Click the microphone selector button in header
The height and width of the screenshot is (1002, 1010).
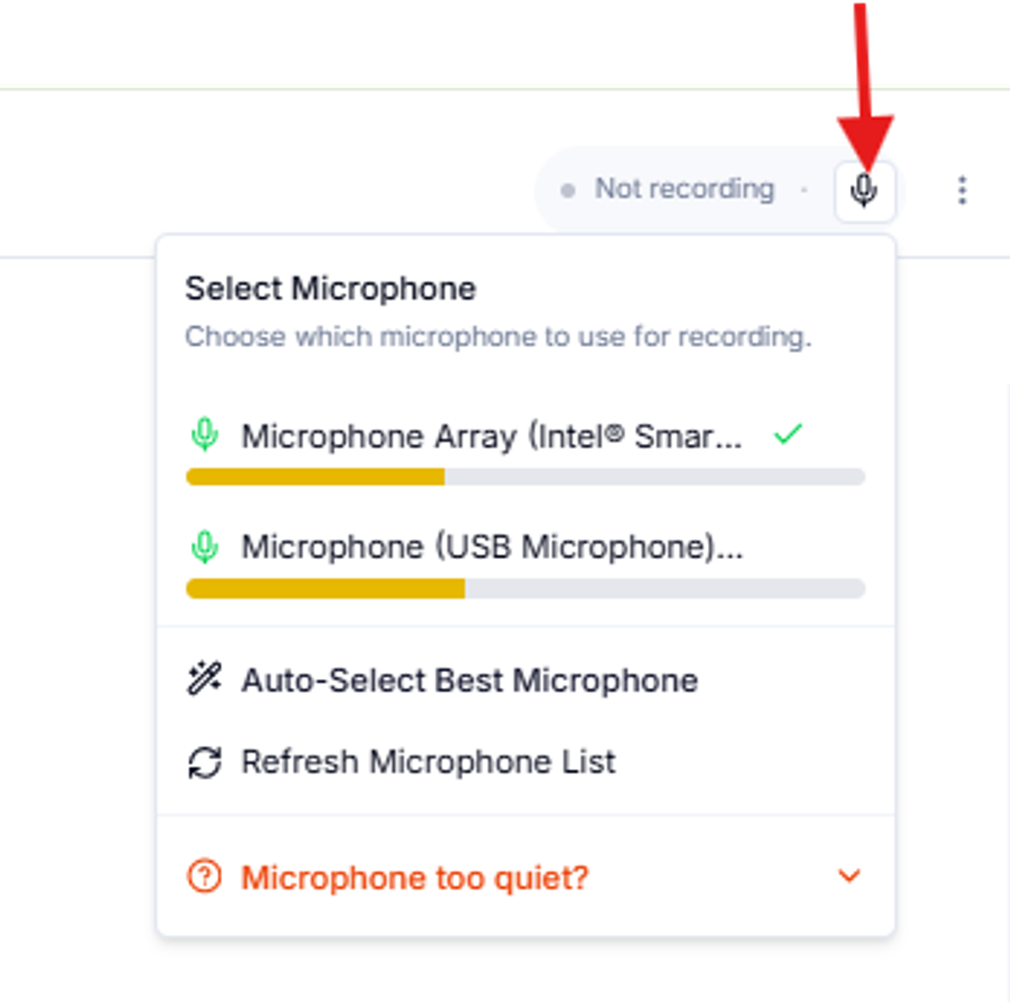(864, 191)
